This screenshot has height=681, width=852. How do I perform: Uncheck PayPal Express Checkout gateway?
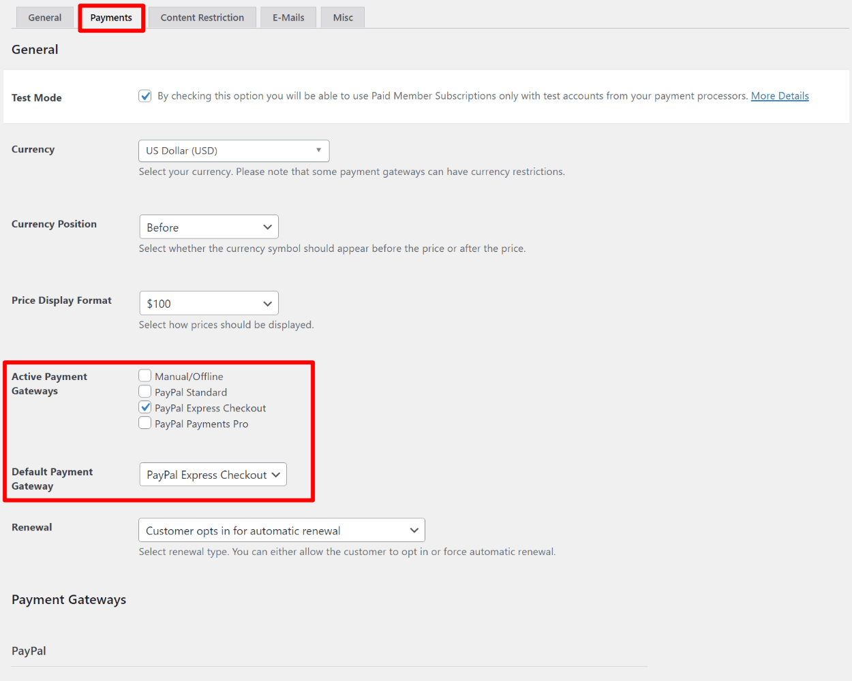145,407
